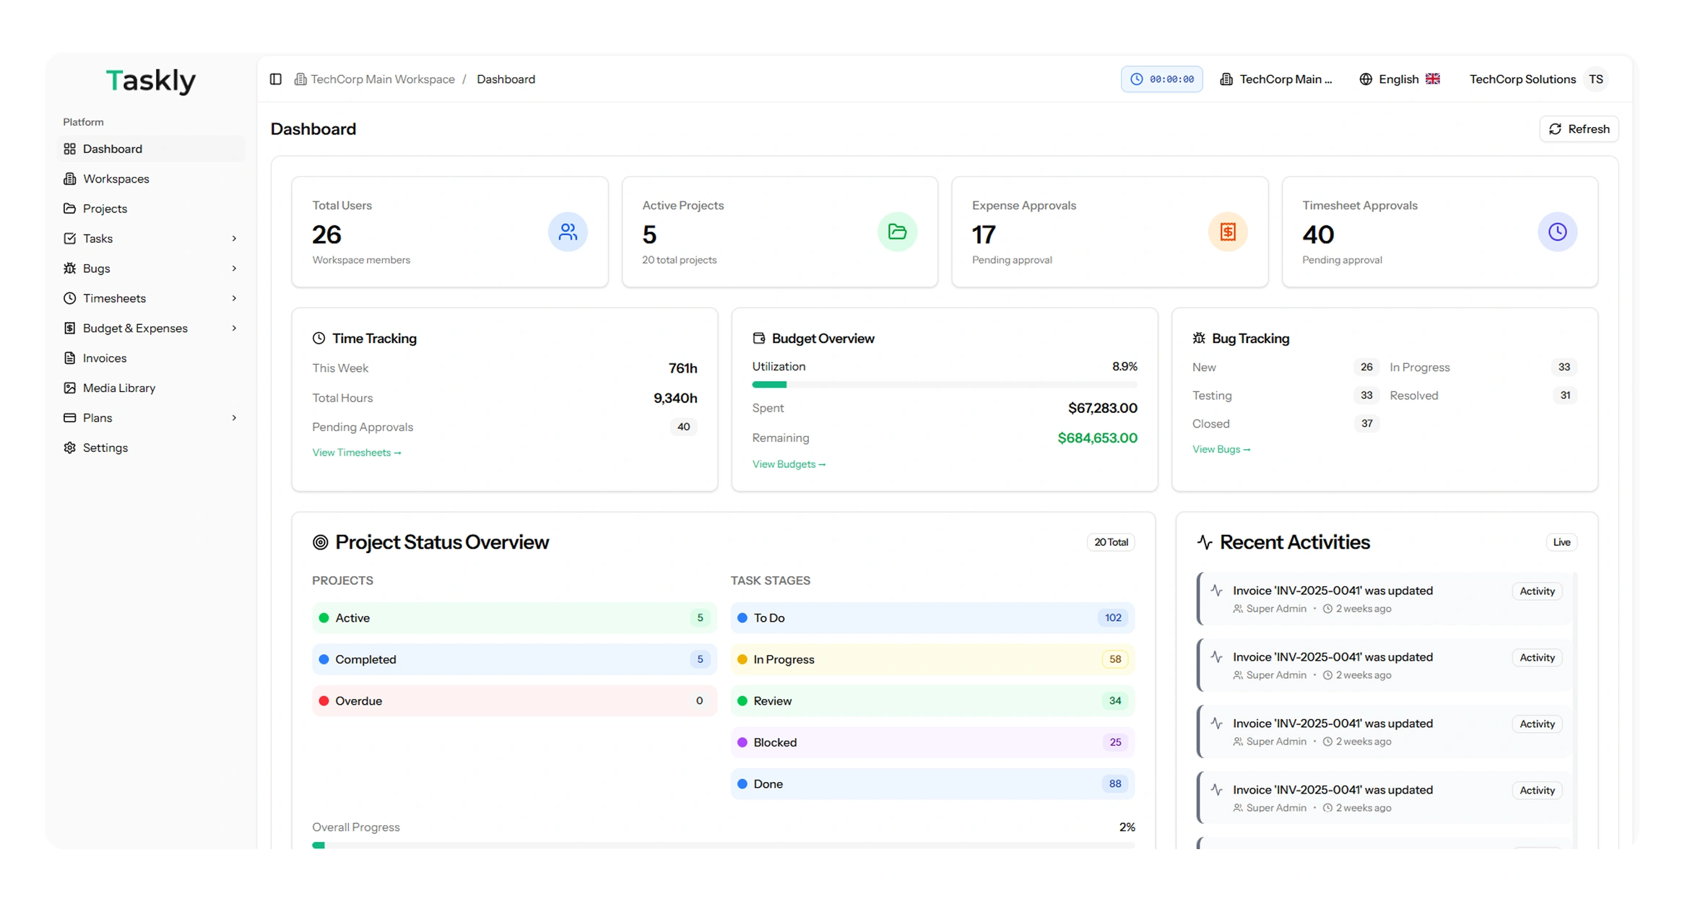1690x904 pixels.
Task: Click the Timesheets clock icon in sidebar
Action: pyautogui.click(x=69, y=298)
